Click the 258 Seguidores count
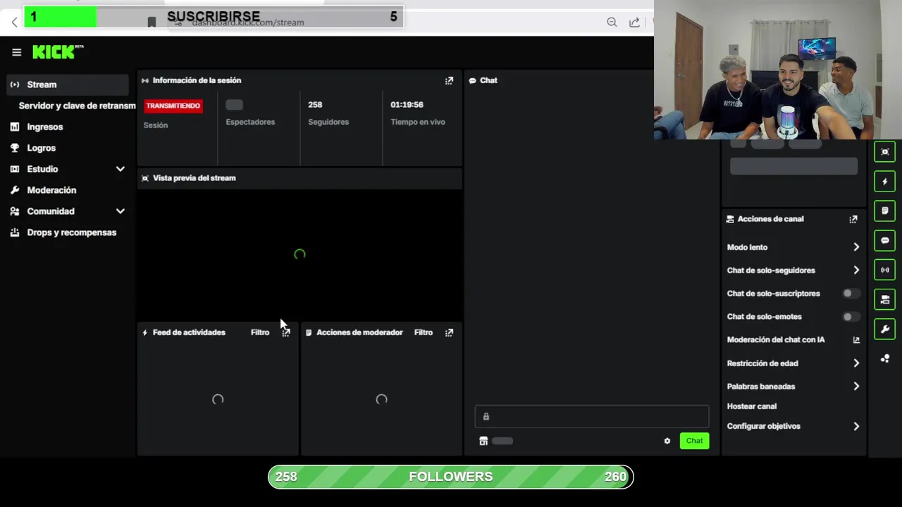The width and height of the screenshot is (902, 507). 315,104
